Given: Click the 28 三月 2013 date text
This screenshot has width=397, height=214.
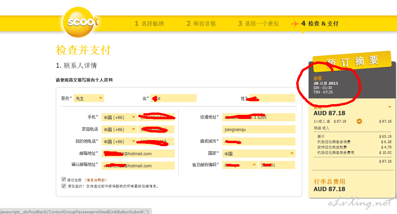Looking at the screenshot, I should [326, 83].
